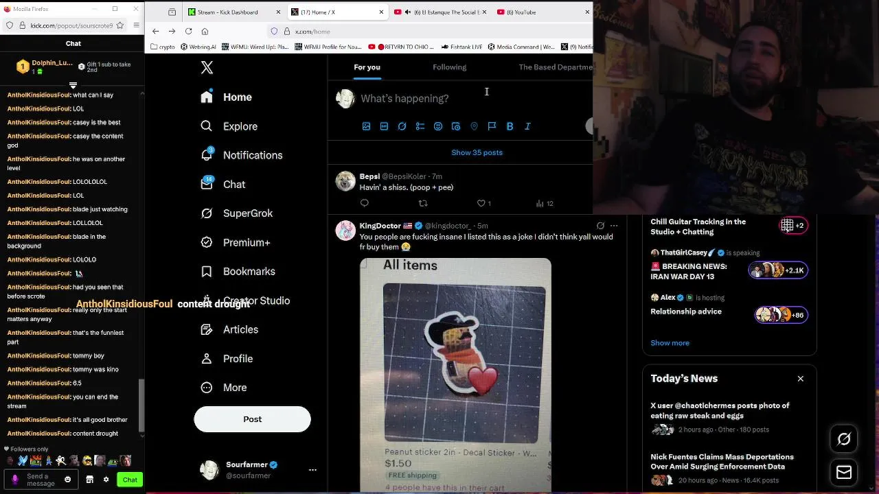Open emoji picker in X composer
This screenshot has width=879, height=494.
438,126
